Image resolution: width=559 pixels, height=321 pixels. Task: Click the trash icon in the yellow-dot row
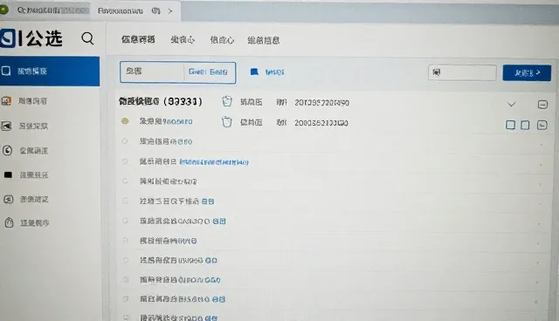pos(227,122)
